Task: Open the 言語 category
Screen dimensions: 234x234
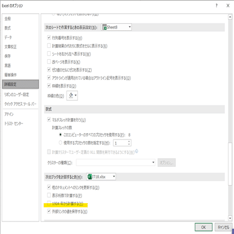Action: (7, 65)
